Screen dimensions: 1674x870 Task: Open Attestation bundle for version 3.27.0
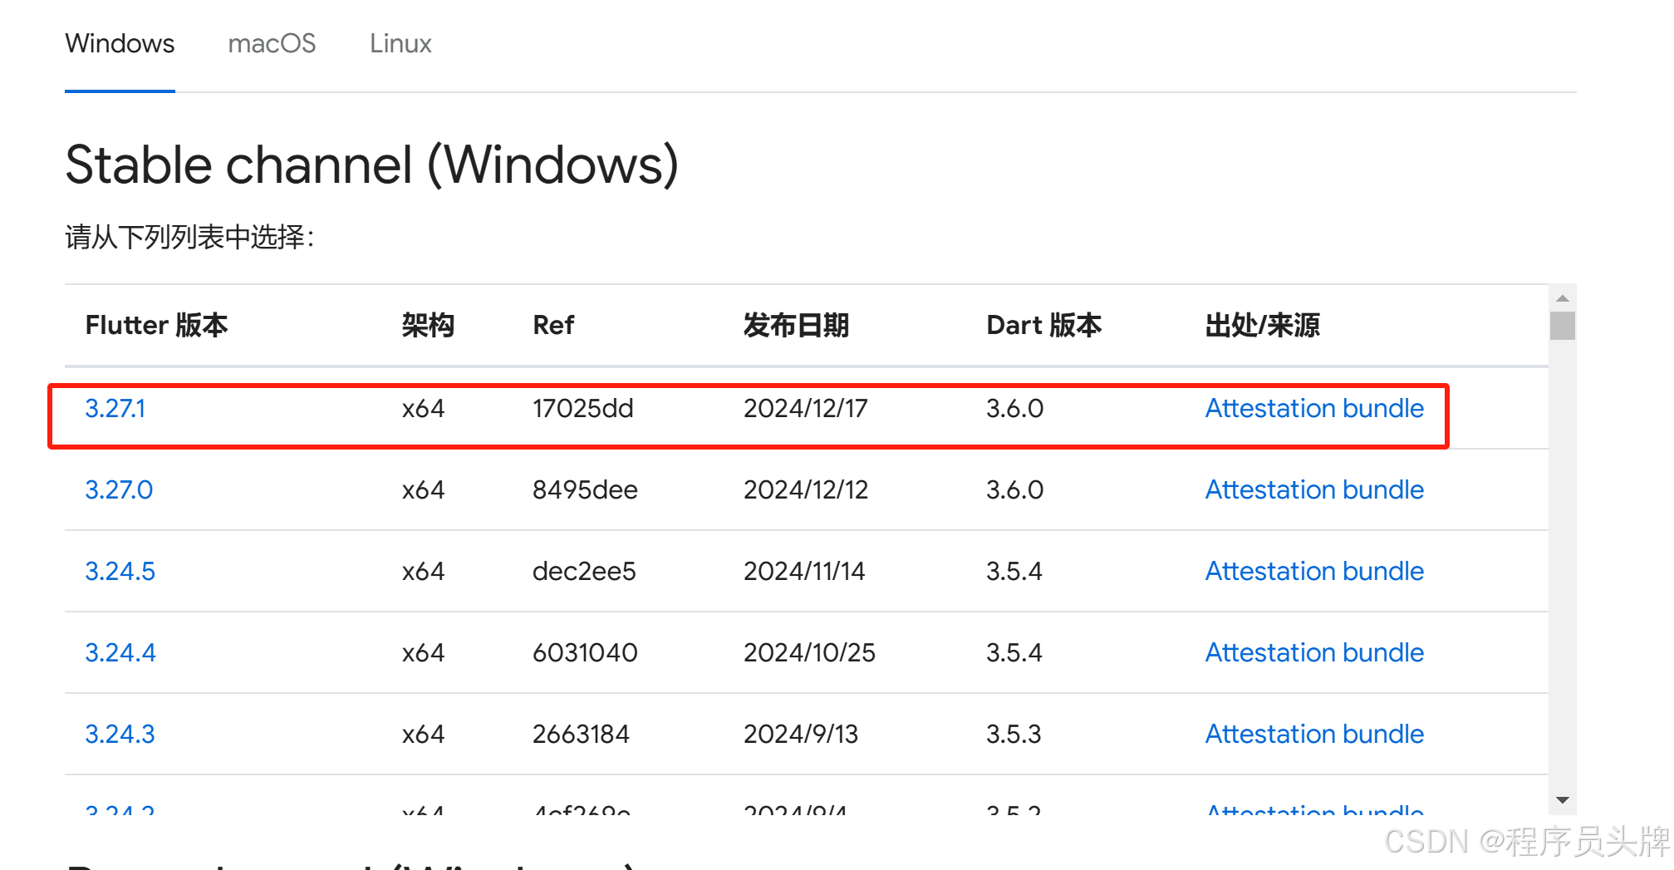(1314, 489)
